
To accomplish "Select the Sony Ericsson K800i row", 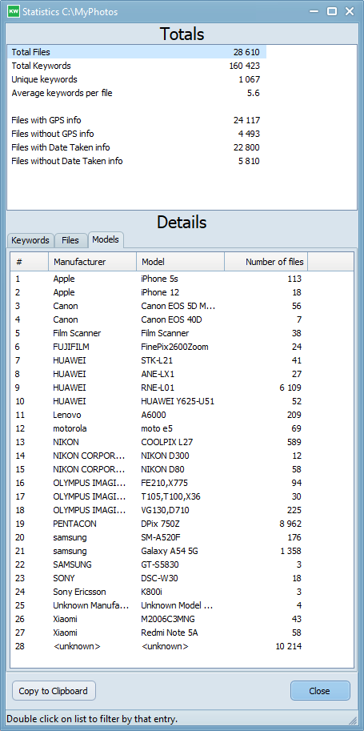I will click(x=159, y=592).
